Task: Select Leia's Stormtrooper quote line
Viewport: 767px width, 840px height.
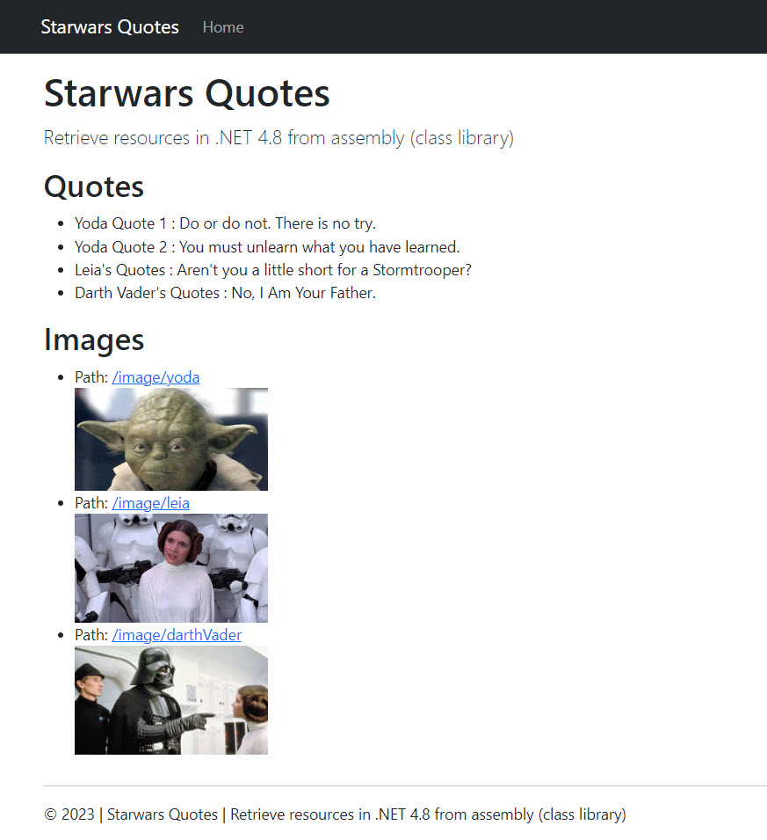Action: (273, 270)
